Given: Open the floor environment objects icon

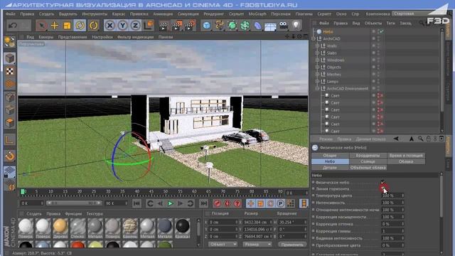Looking at the screenshot, I should (x=270, y=26).
